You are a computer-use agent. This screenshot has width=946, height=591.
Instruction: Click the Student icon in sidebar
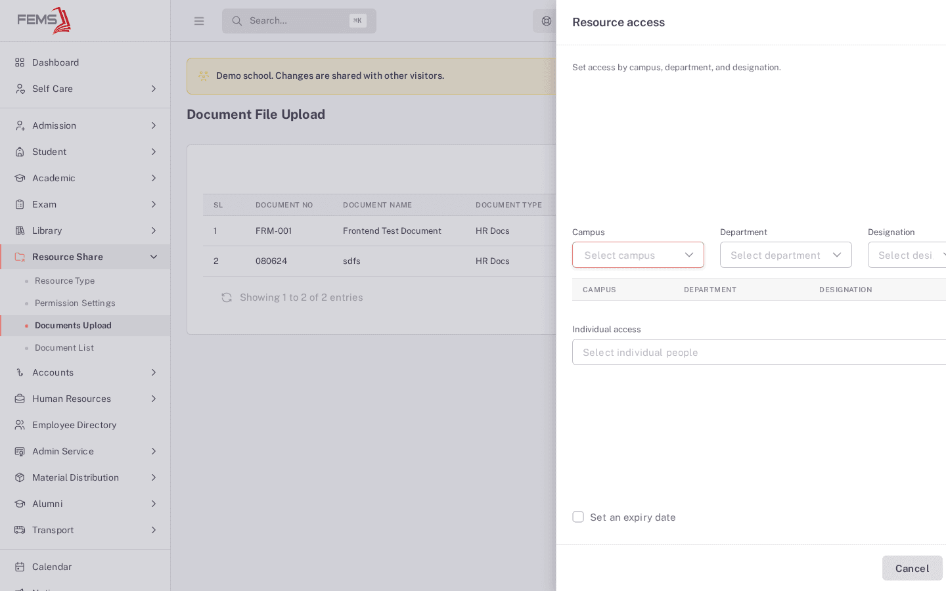point(20,152)
